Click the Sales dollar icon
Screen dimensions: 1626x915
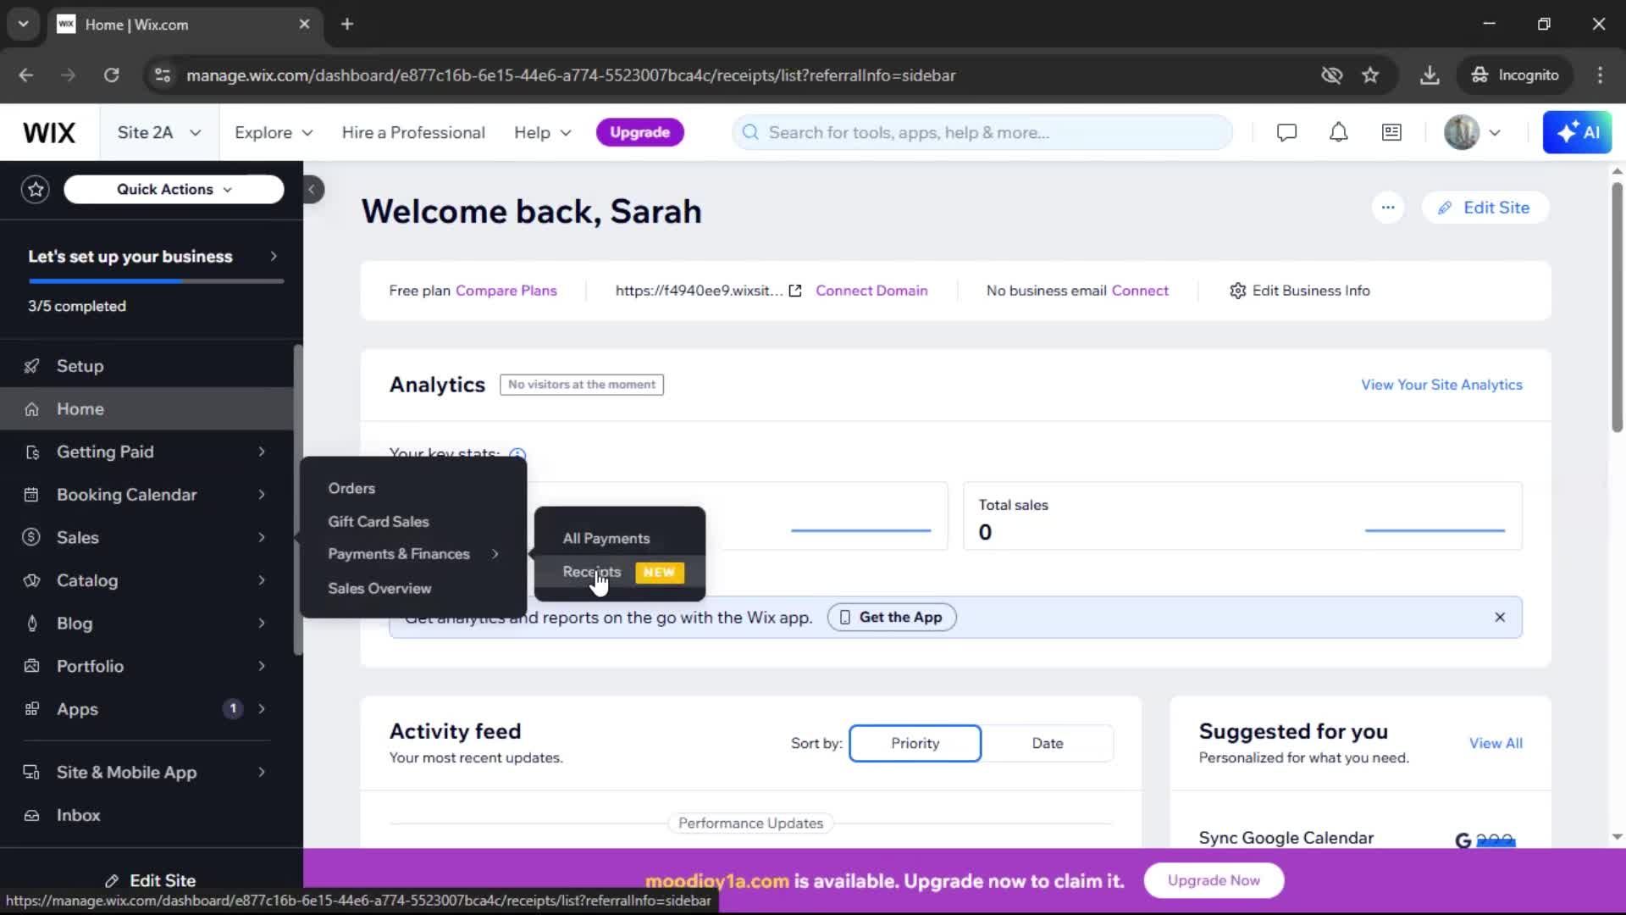31,537
